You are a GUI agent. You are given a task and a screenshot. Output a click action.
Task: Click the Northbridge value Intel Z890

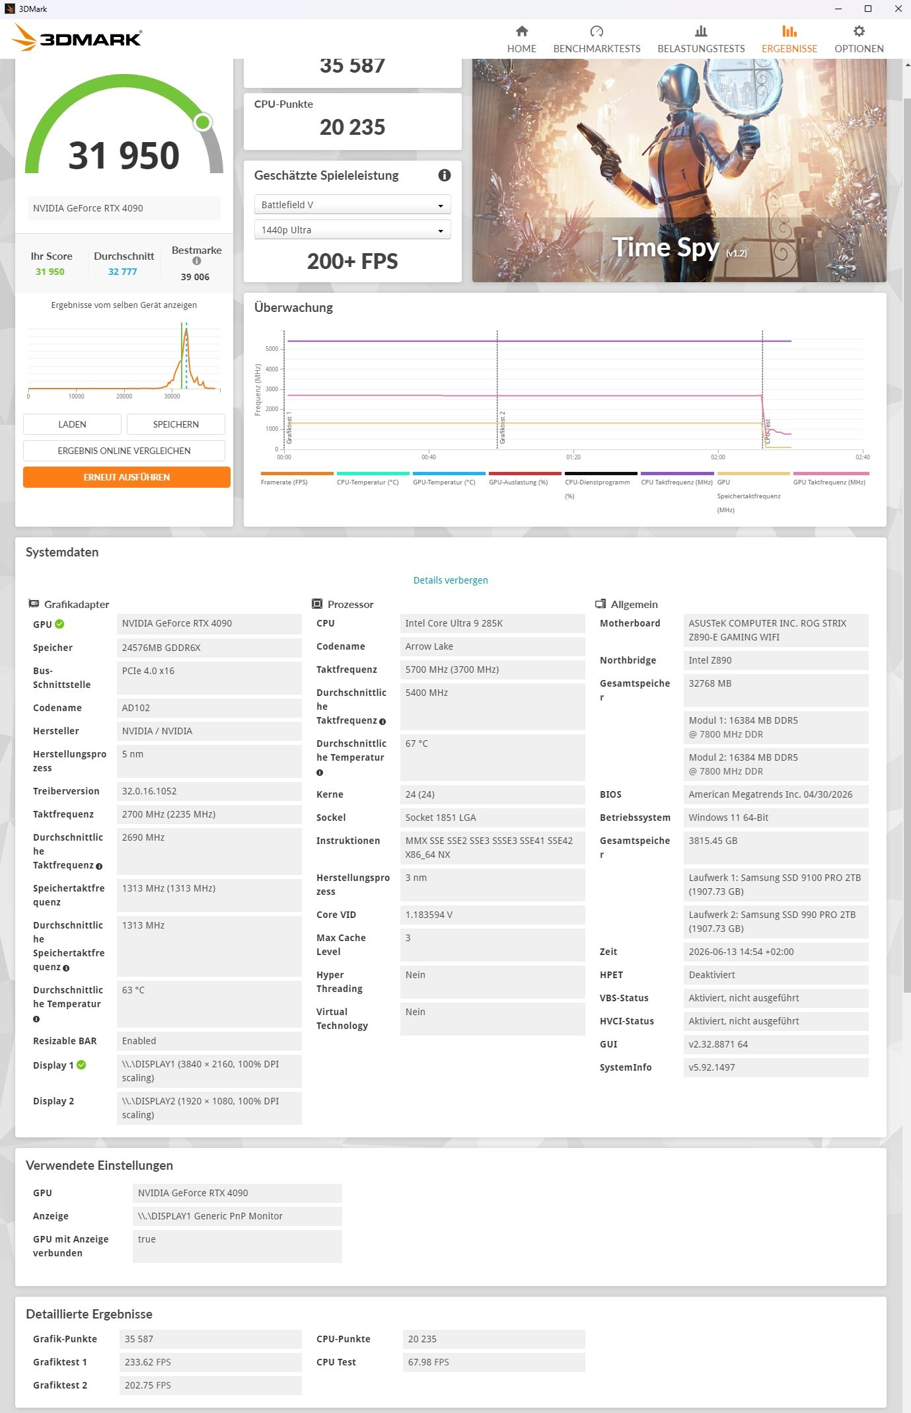pyautogui.click(x=776, y=660)
